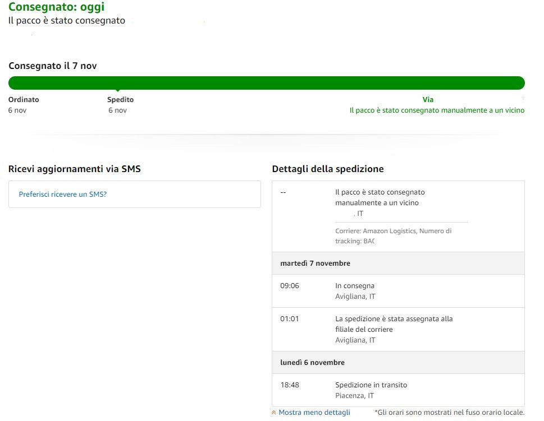Click 'Ricevi aggiornamenti via SMS' heading
Viewport: 544px width, 421px height.
click(74, 169)
